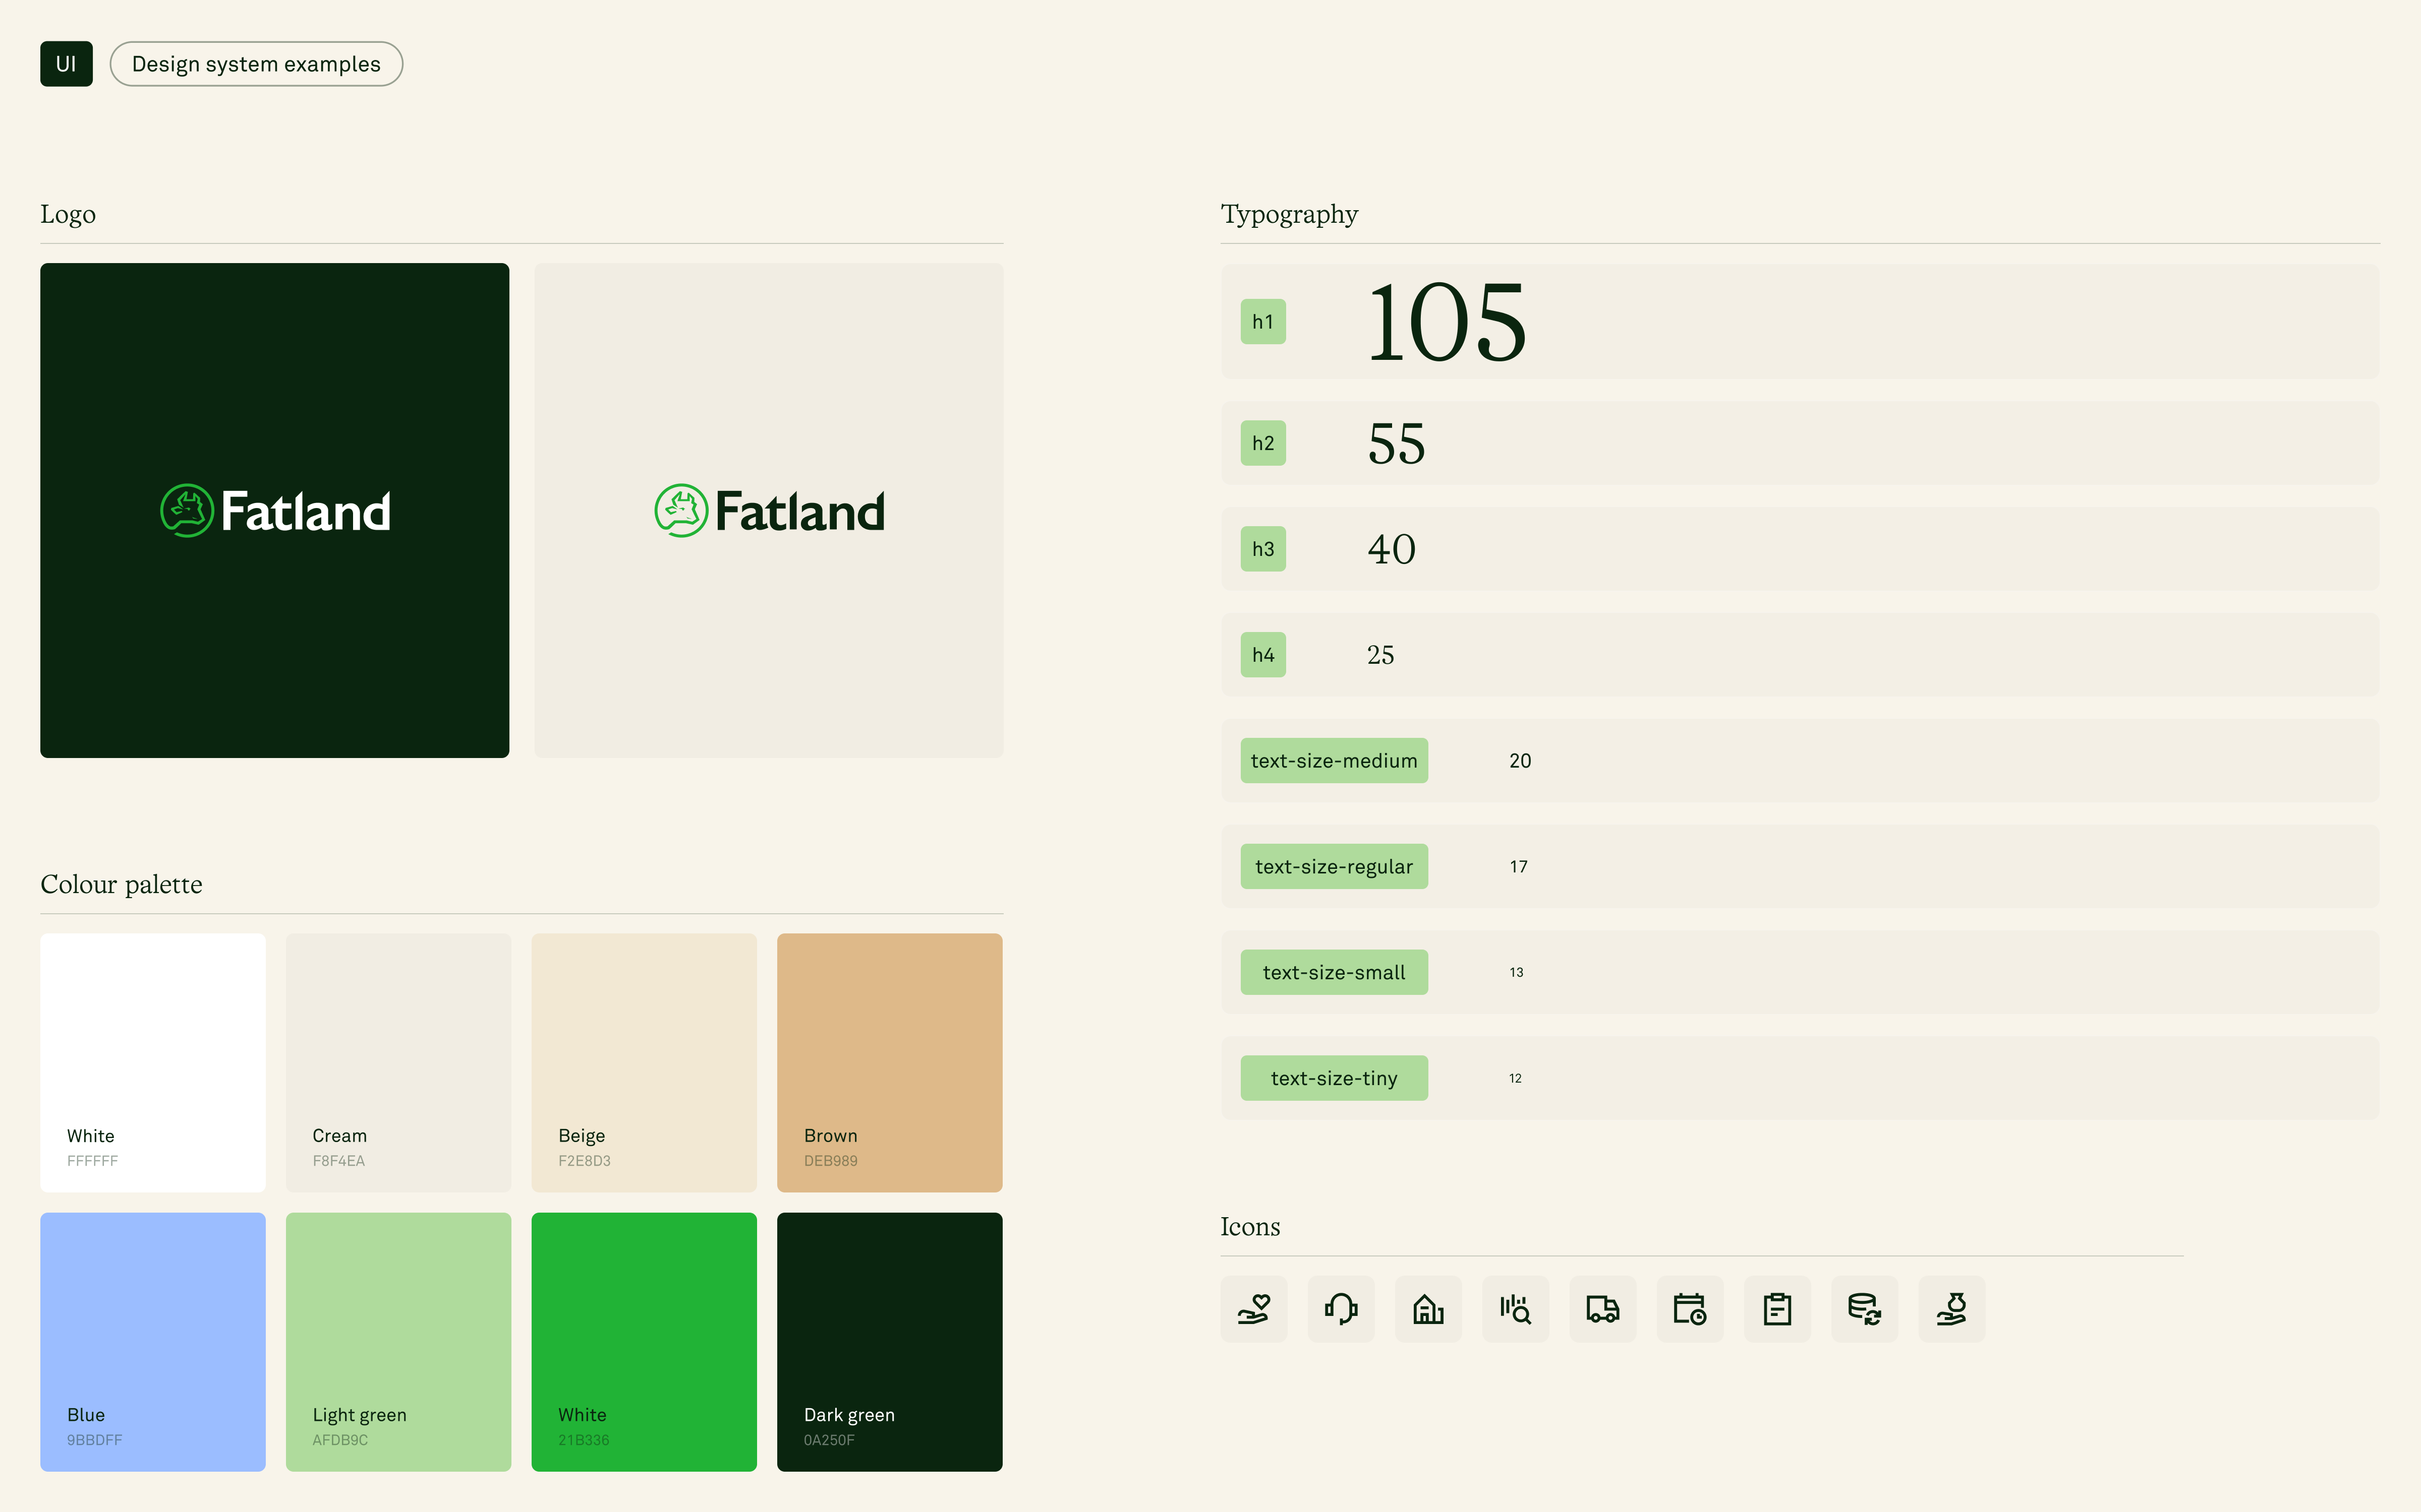Click the dark UI badge
Screen dimensions: 2421x1512
[66, 64]
